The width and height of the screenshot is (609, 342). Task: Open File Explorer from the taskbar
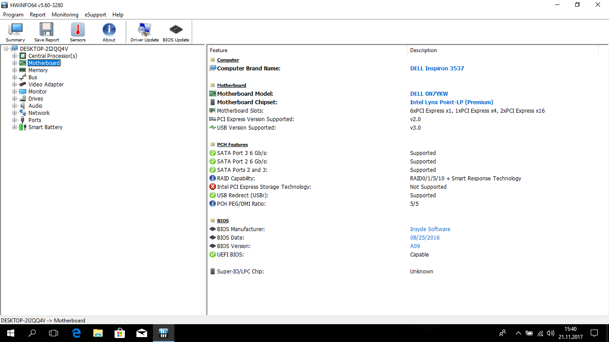(x=98, y=333)
